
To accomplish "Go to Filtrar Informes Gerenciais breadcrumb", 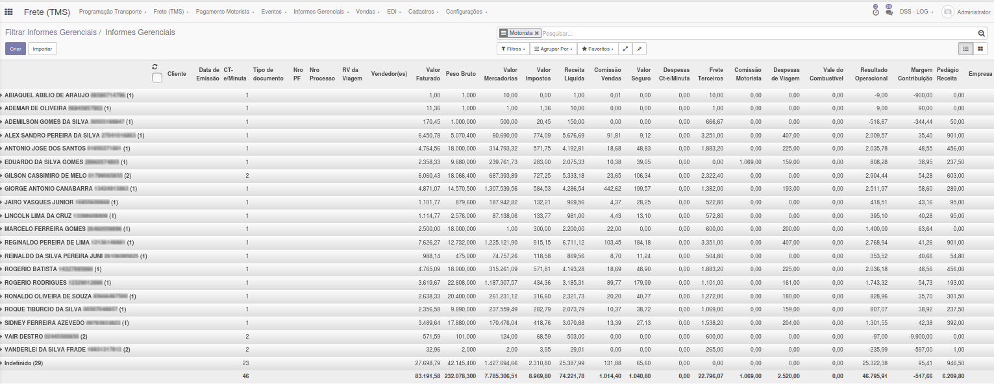I will point(51,32).
